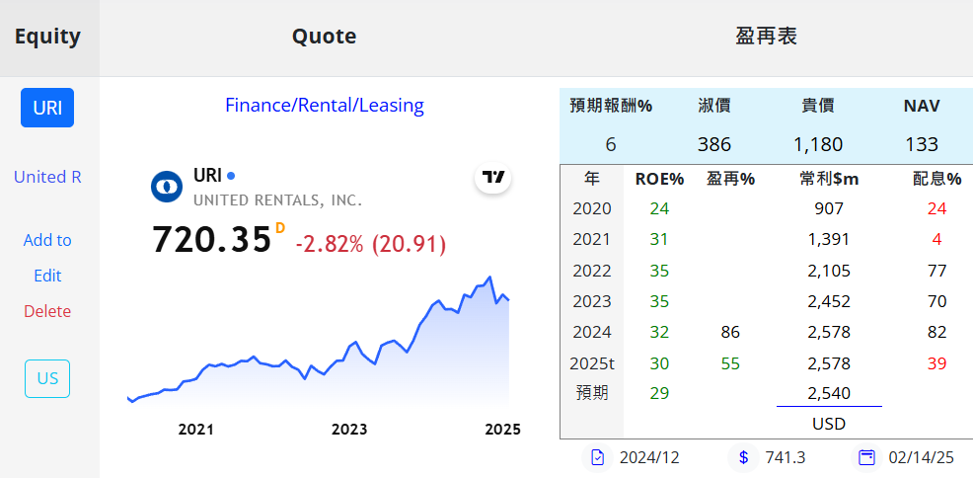Click the blue URI ticker button
Viewport: 973px width, 478px height.
(x=47, y=108)
